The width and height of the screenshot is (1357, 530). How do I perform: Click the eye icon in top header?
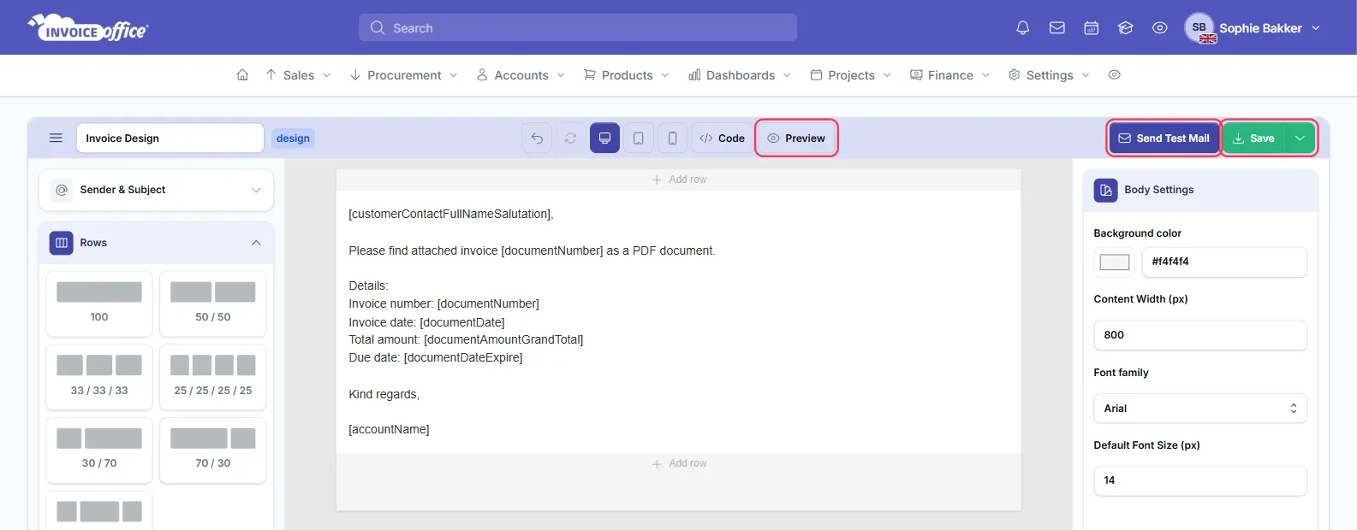click(x=1159, y=27)
